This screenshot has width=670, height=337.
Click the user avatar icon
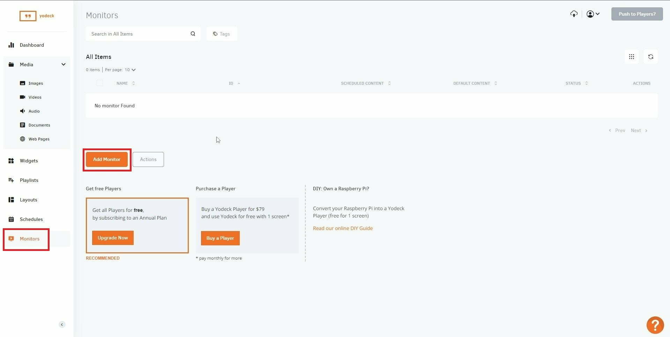tap(590, 14)
